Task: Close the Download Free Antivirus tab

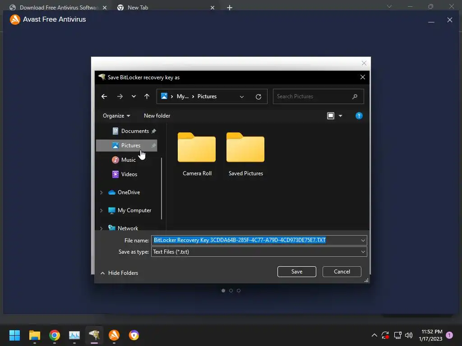Action: [x=105, y=8]
